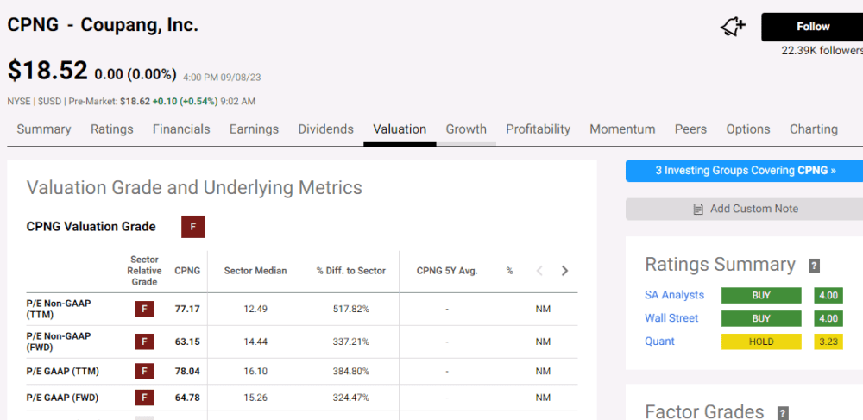View the Momentum tab
The height and width of the screenshot is (420, 863).
point(622,129)
